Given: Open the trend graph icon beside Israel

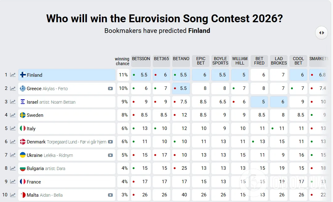Looking at the screenshot, I should [13, 102].
